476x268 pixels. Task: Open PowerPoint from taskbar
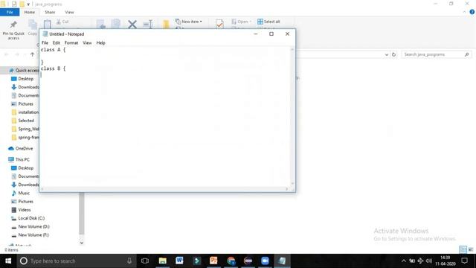(x=213, y=261)
